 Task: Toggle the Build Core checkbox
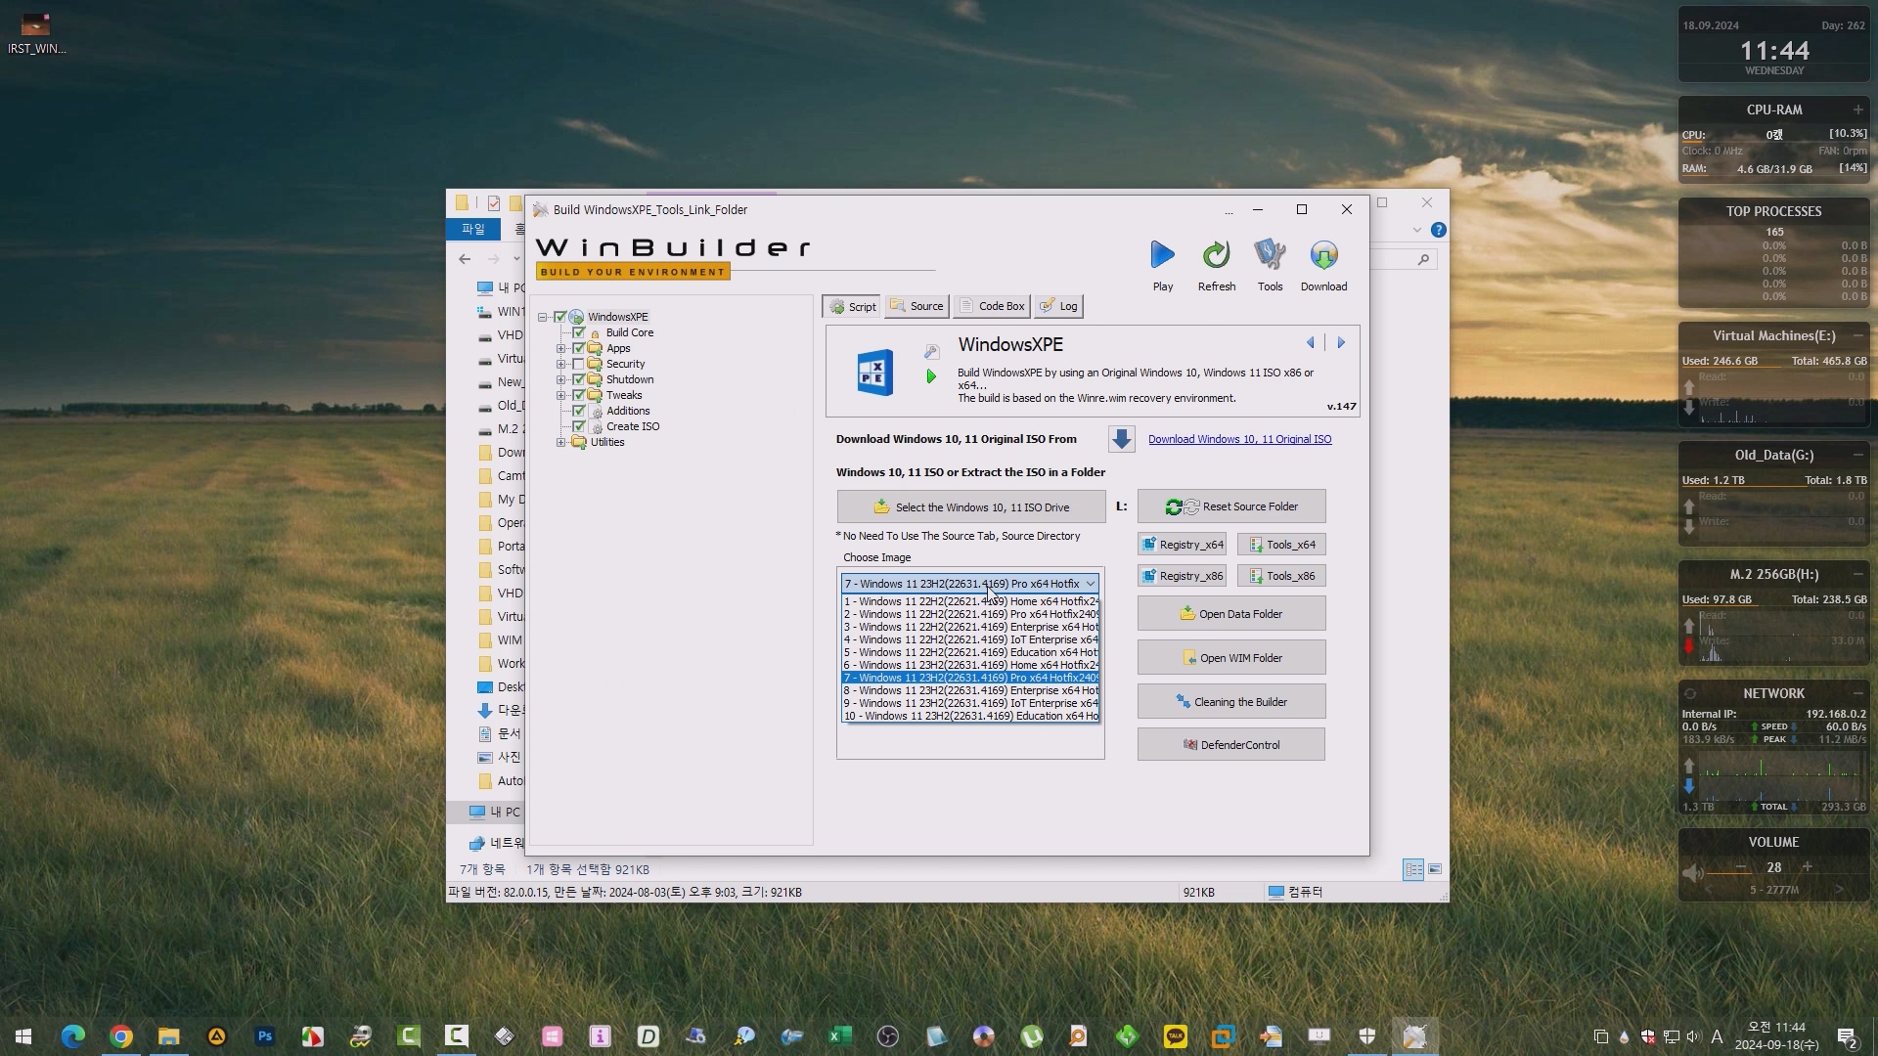578,332
